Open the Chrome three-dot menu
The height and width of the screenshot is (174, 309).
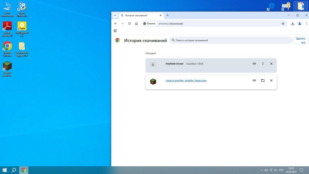click(307, 24)
